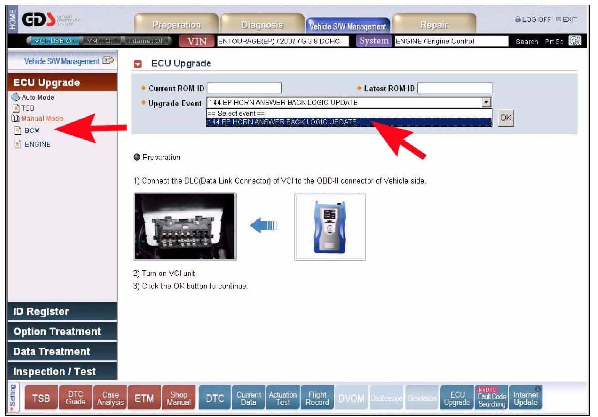Launch Internet Update from bottom toolbar
Viewport: 598px width, 417px height.
[x=525, y=398]
